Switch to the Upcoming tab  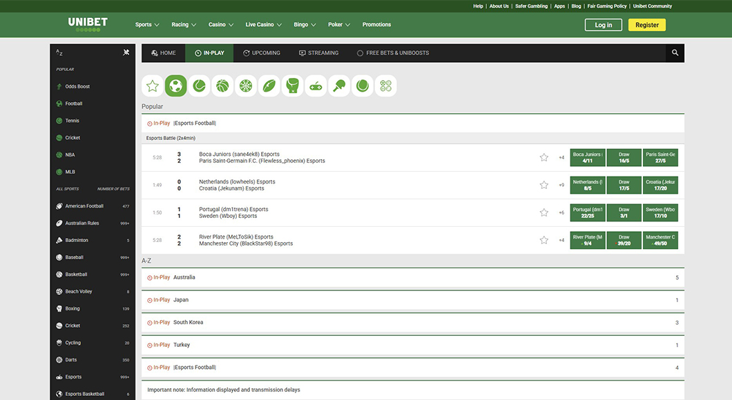click(262, 52)
